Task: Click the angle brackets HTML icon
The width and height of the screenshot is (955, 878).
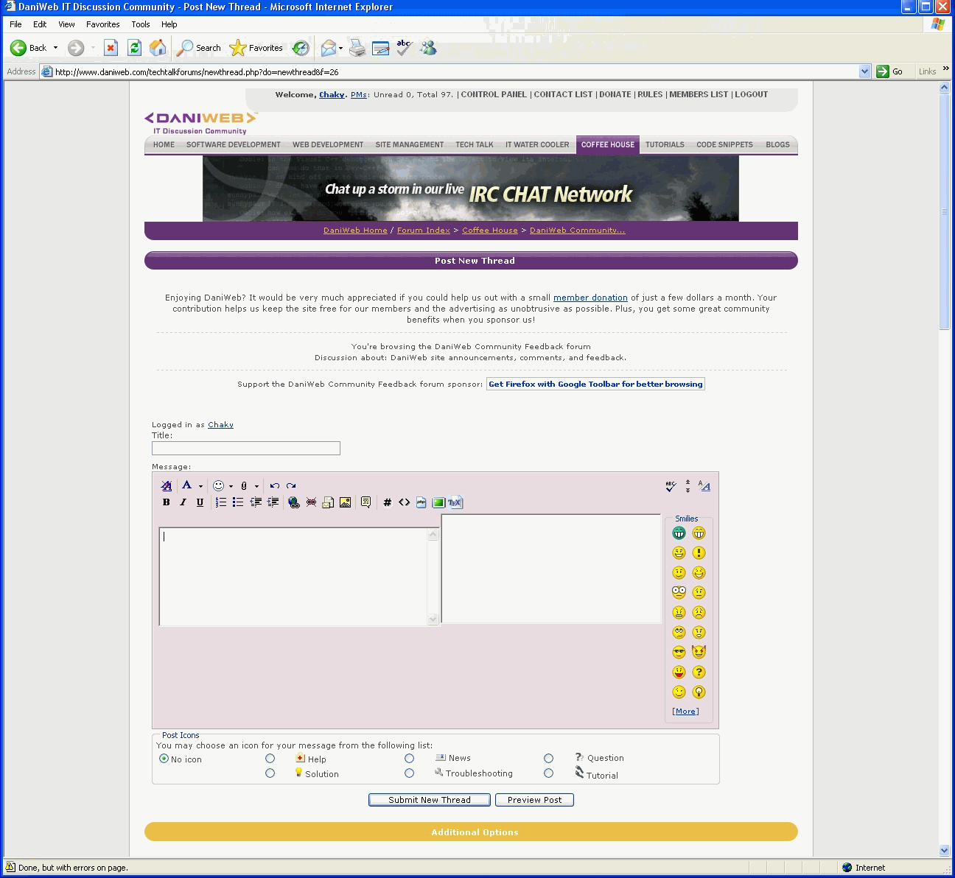Action: pos(405,502)
